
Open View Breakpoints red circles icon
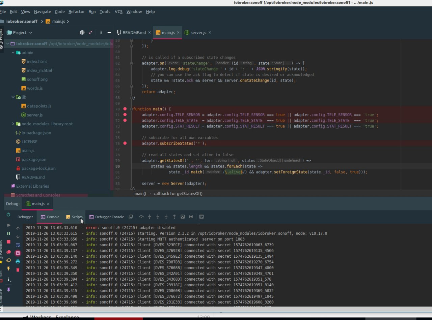8,252
